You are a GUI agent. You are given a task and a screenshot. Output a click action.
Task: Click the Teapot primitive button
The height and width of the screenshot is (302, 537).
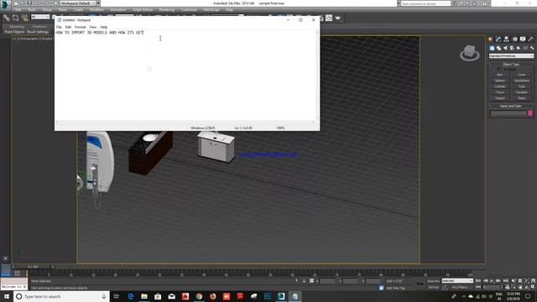tap(500, 98)
